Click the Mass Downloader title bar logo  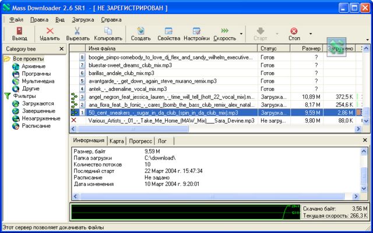click(6, 8)
